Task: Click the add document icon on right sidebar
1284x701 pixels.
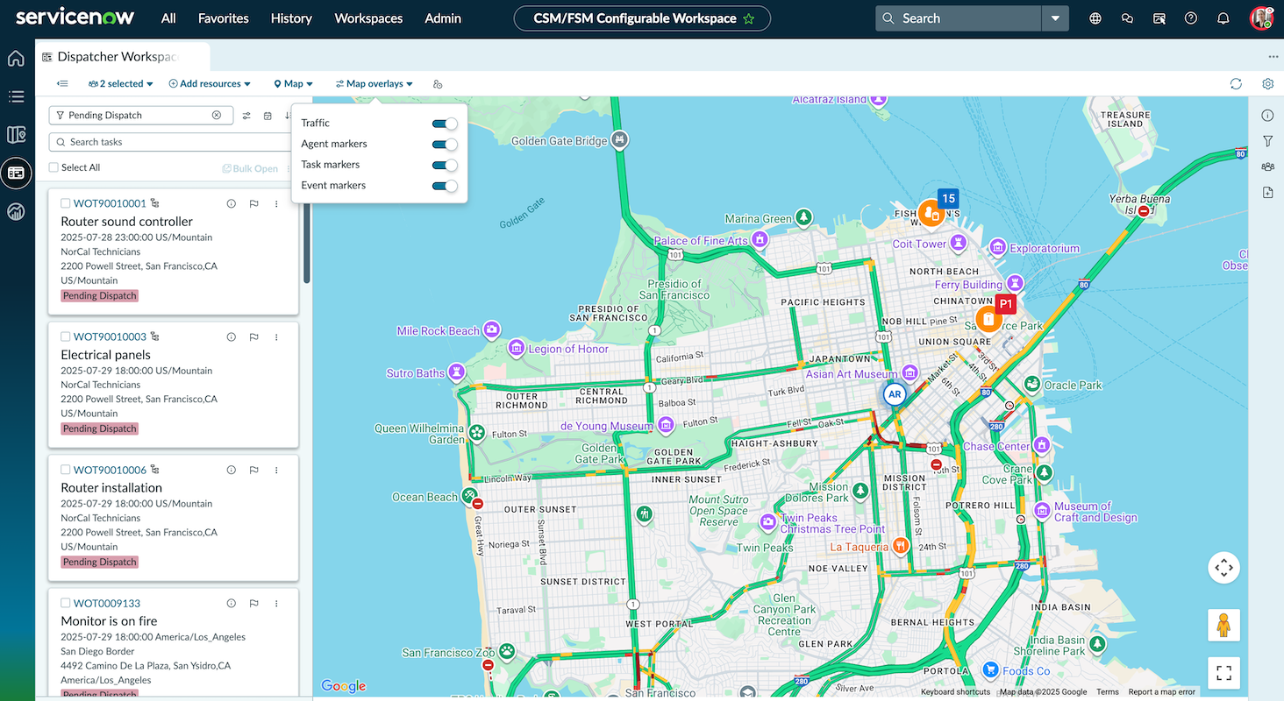Action: click(1267, 193)
